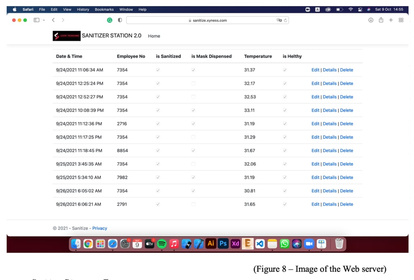This screenshot has width=414, height=280.
Task: Open Control Center in the menu bar
Action: 360,10
